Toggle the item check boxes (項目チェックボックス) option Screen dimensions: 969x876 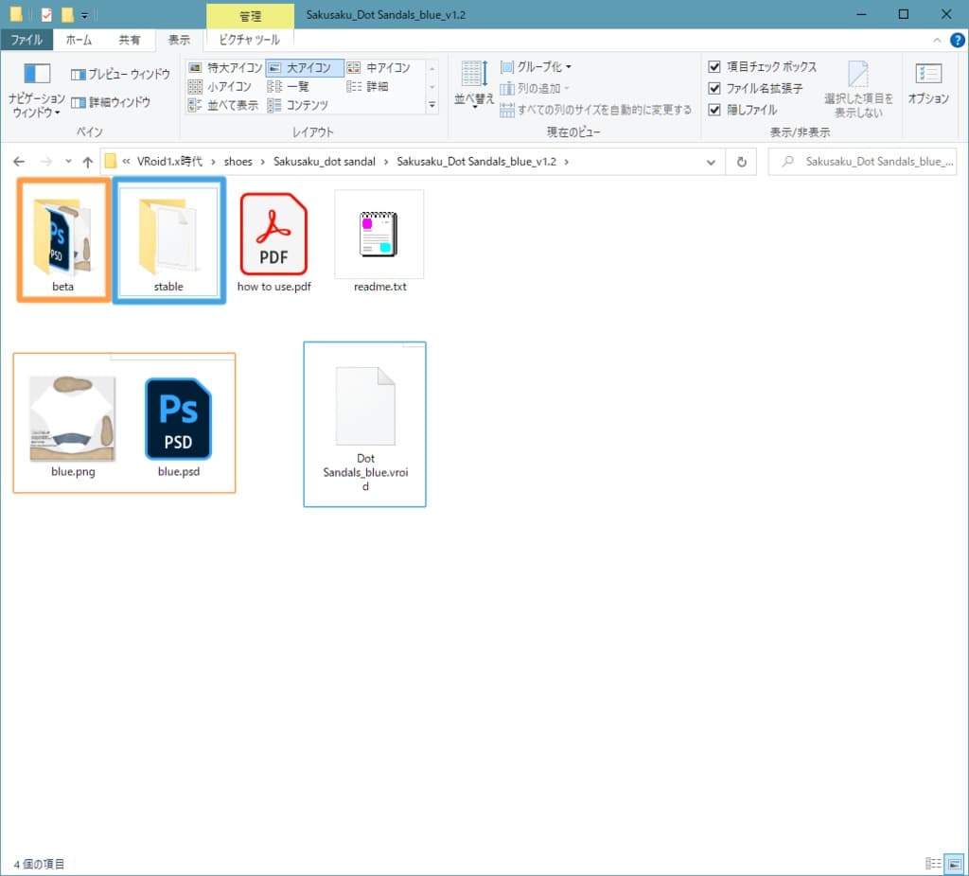click(715, 67)
